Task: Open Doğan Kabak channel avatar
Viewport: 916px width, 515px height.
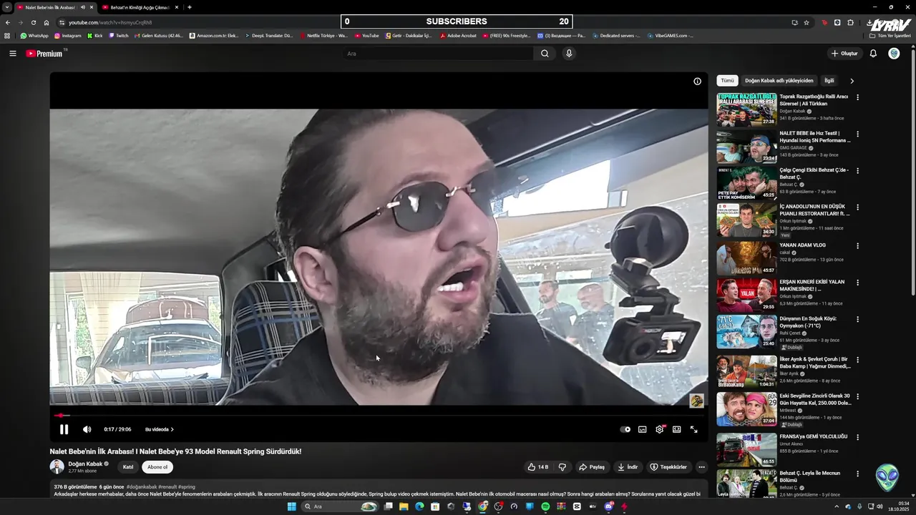Action: pyautogui.click(x=57, y=467)
